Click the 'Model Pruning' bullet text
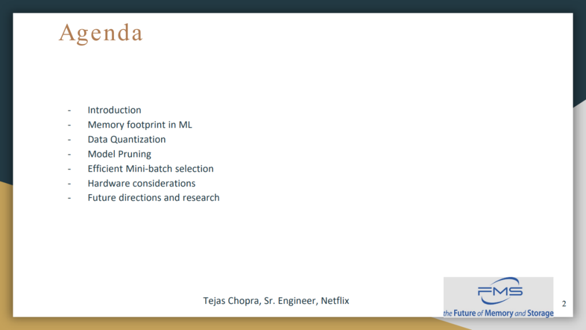This screenshot has height=330, width=586. tap(119, 154)
